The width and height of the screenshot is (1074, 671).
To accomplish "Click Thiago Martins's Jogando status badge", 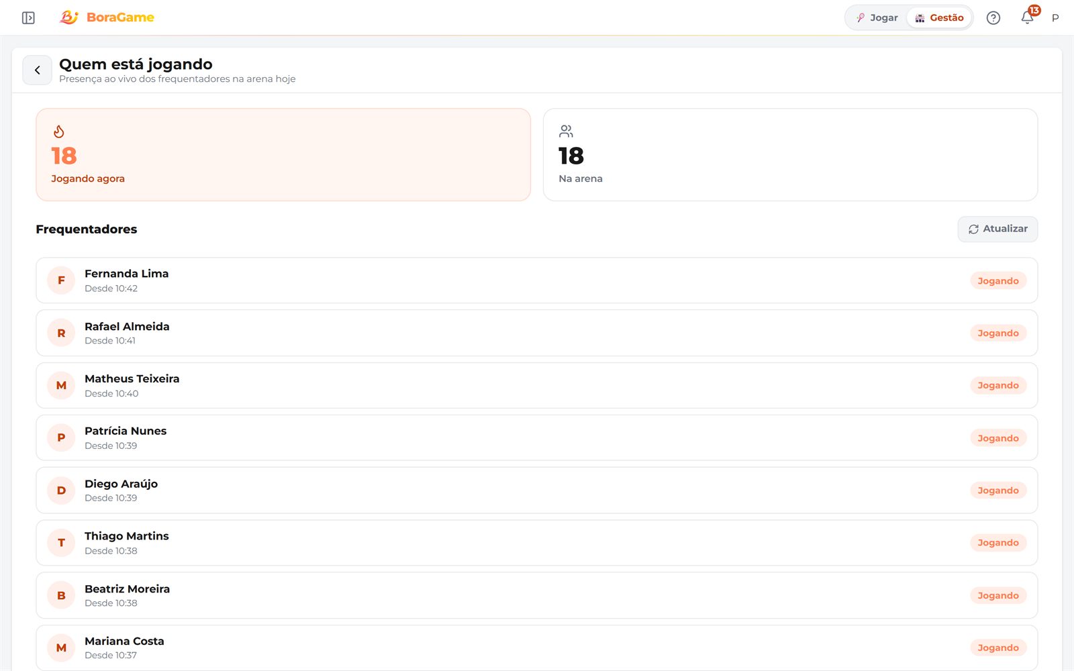I will click(x=998, y=543).
